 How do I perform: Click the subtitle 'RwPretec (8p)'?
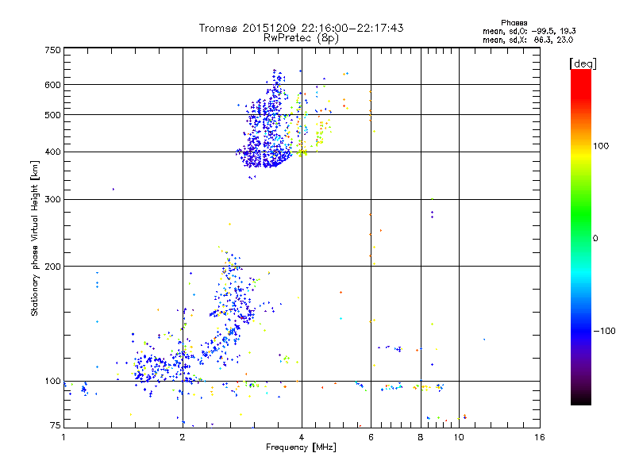(x=301, y=38)
